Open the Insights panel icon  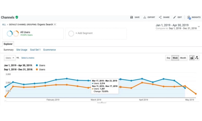(x=189, y=17)
